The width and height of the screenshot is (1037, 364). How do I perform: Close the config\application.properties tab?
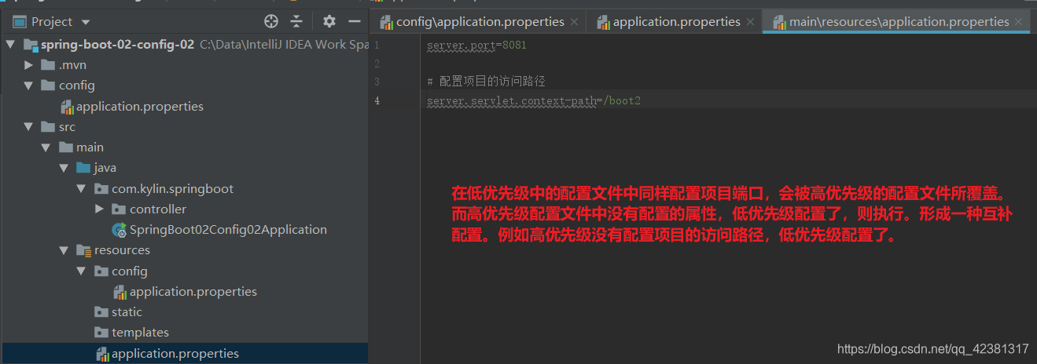click(x=575, y=22)
